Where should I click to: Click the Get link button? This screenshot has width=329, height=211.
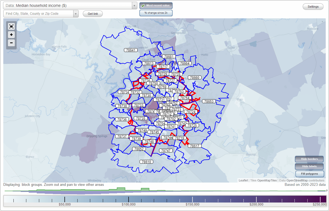tap(93, 14)
